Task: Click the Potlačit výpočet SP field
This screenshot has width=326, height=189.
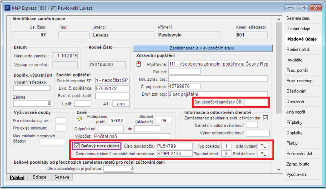Action: pos(112,80)
